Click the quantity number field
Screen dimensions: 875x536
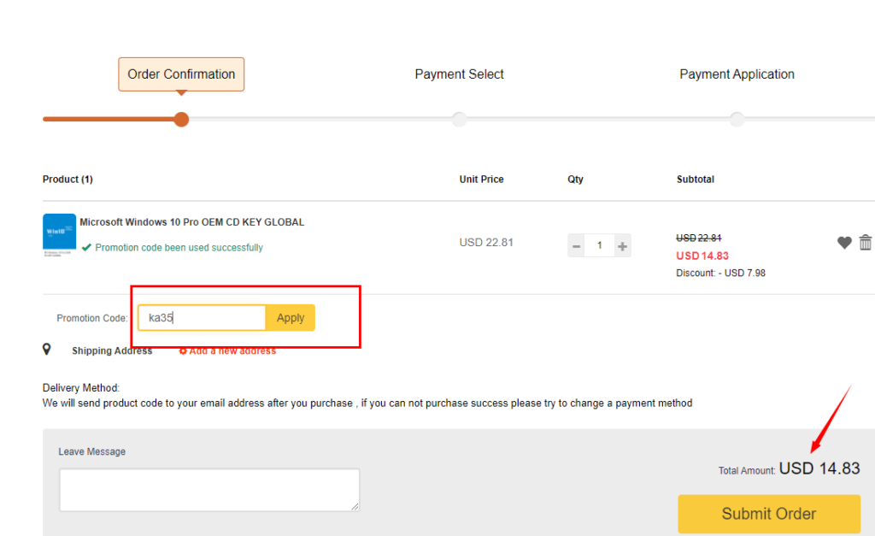click(599, 245)
